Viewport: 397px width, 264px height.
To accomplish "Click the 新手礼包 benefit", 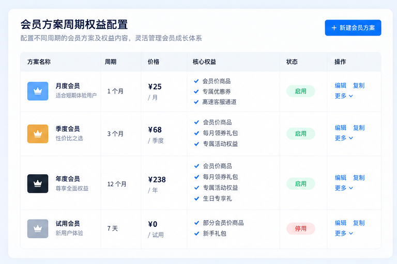I will click(x=215, y=234).
